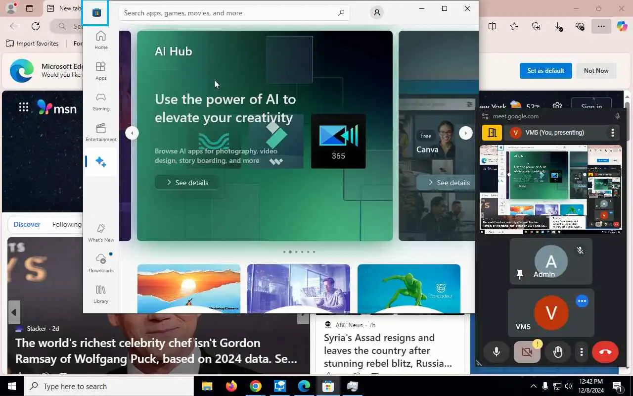Raise hand in Meet controls

558,352
